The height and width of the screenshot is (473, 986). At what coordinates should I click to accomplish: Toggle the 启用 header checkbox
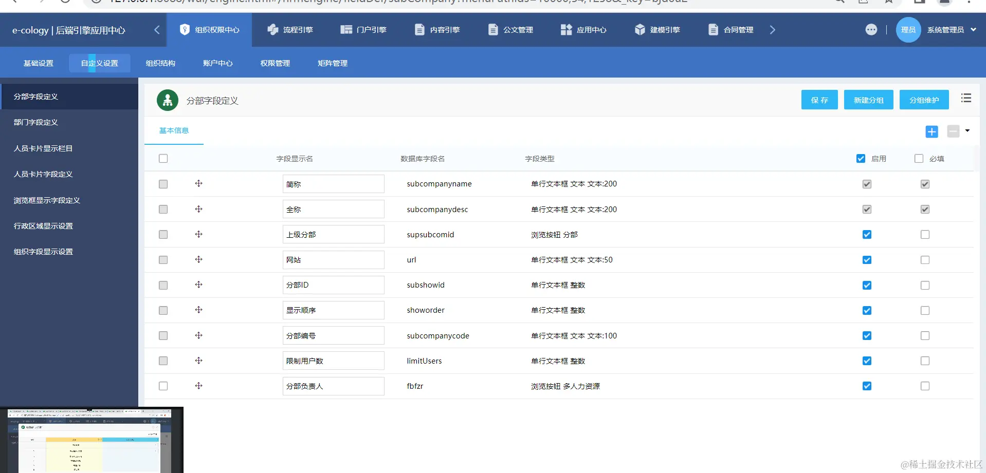(x=861, y=159)
